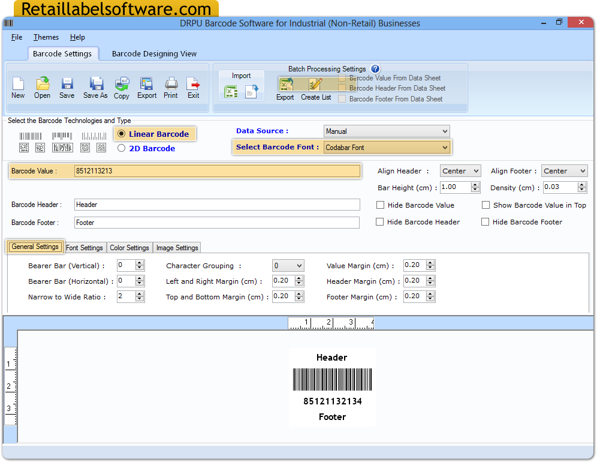This screenshot has height=462, width=597.
Task: Export barcode using the toolbar icon
Action: [x=146, y=87]
